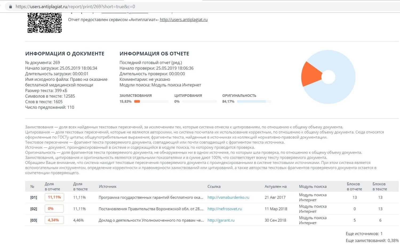The height and width of the screenshot is (244, 400).
Task: Click blocks-in-report value 5 in row 03
Action: 355,221
